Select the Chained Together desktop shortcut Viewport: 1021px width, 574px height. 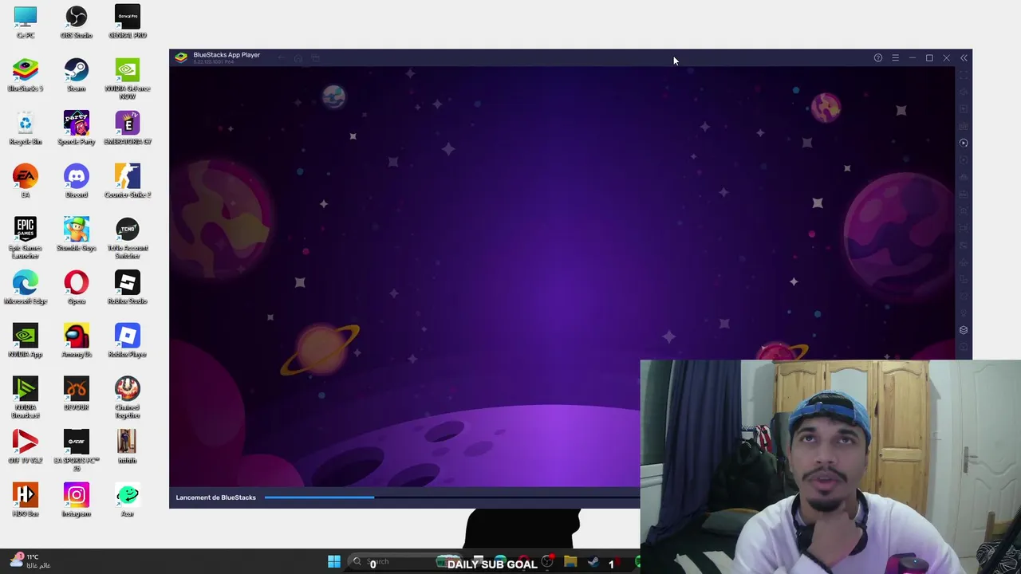128,398
